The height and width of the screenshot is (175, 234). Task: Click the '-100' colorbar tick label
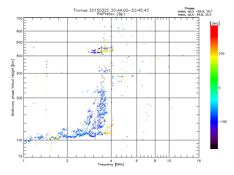point(223,122)
